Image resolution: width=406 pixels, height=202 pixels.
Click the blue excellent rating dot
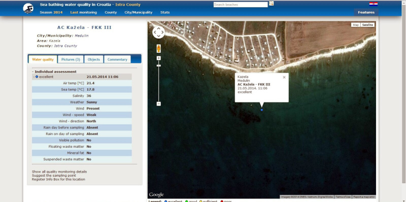37,77
